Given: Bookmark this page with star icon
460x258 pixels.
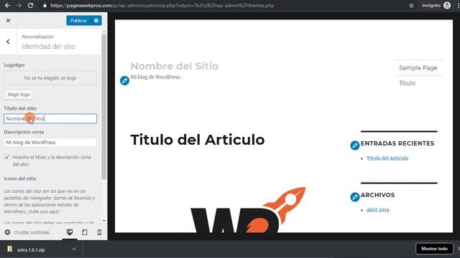Looking at the screenshot, I should (411, 5).
